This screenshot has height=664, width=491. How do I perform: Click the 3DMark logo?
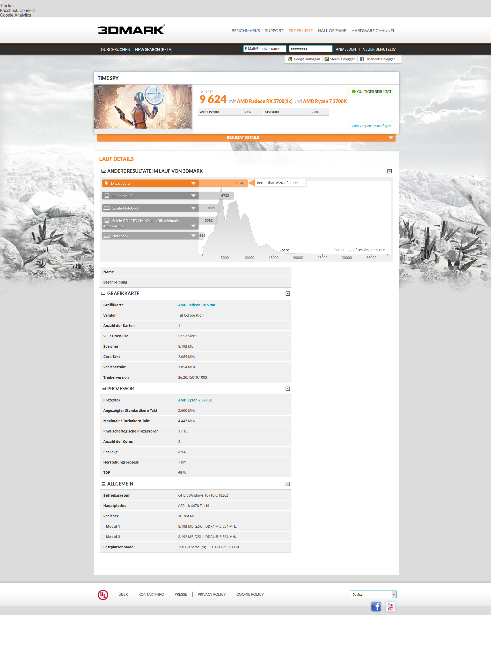(131, 29)
